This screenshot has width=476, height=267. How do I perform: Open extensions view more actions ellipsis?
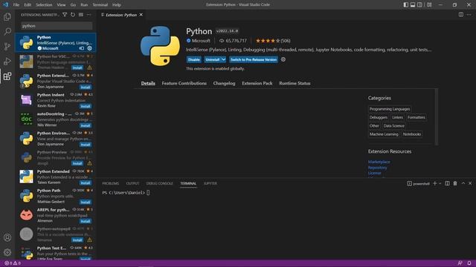pos(89,15)
